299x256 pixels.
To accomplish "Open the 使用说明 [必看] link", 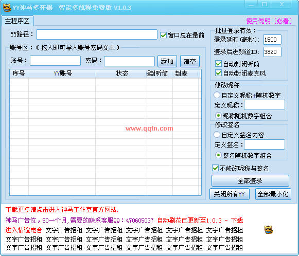I will 269,21.
